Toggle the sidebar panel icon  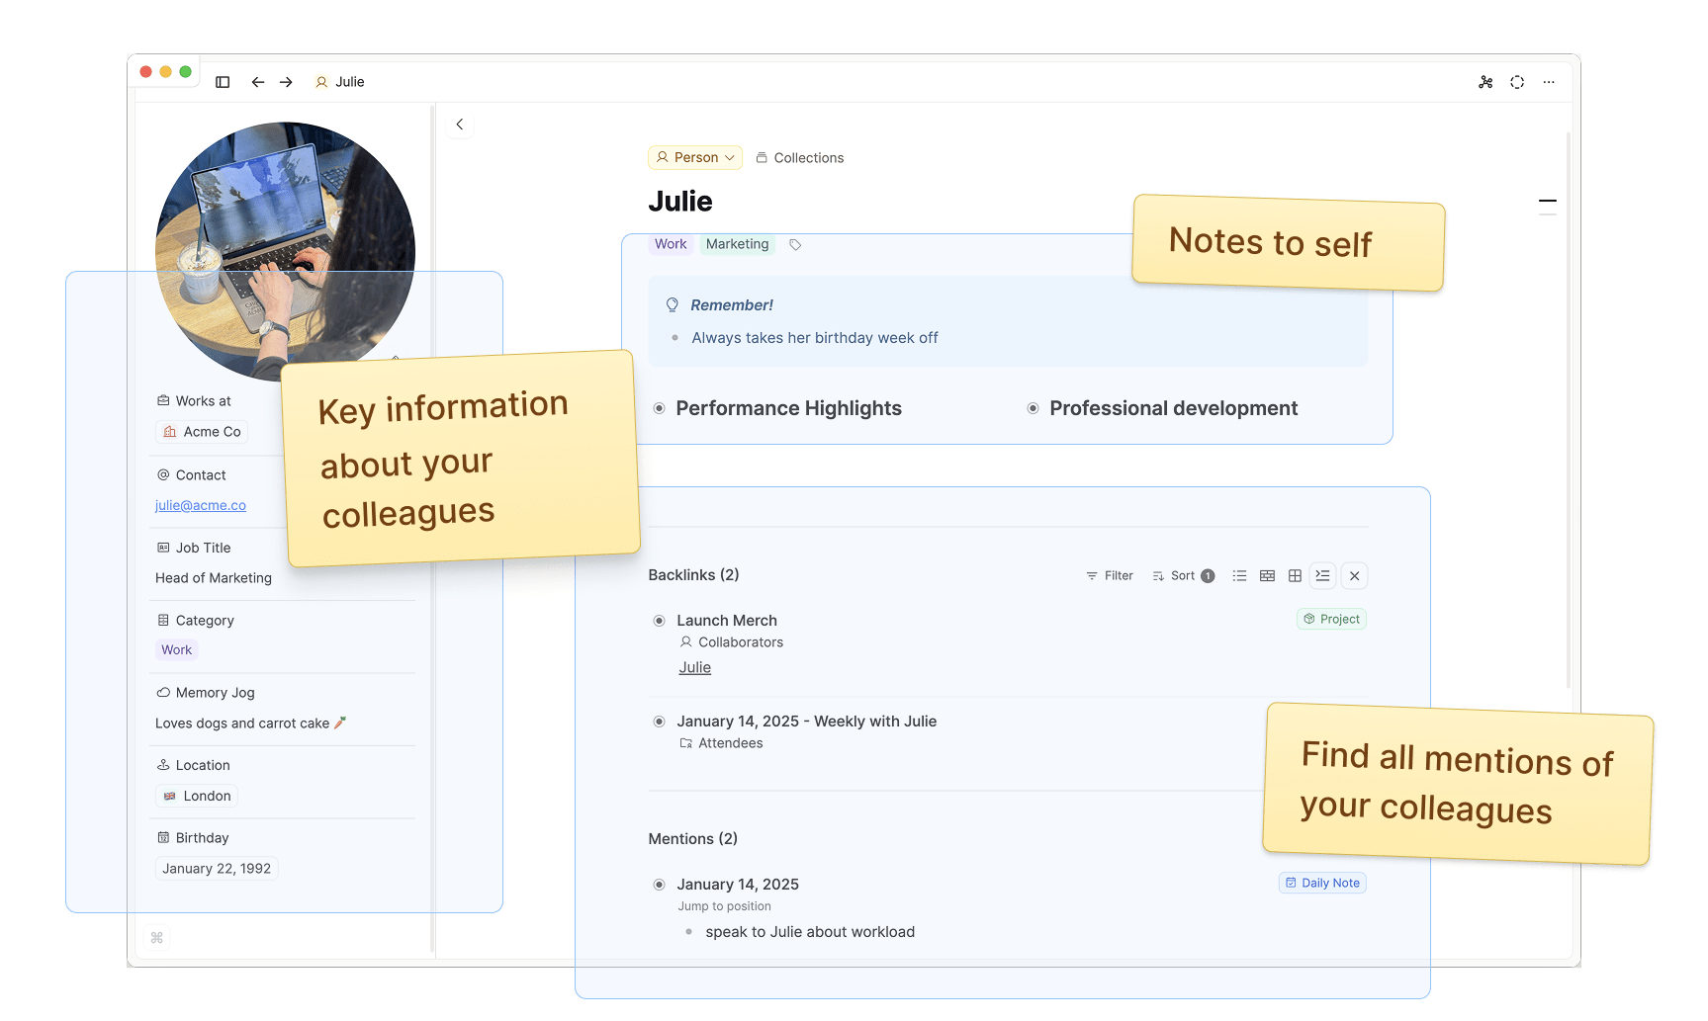point(223,82)
